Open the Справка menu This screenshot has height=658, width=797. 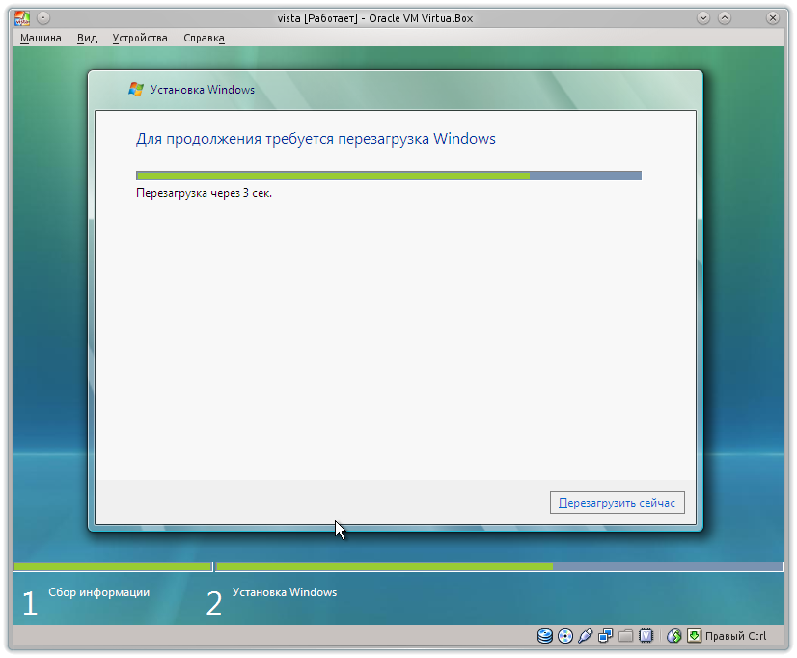click(204, 38)
